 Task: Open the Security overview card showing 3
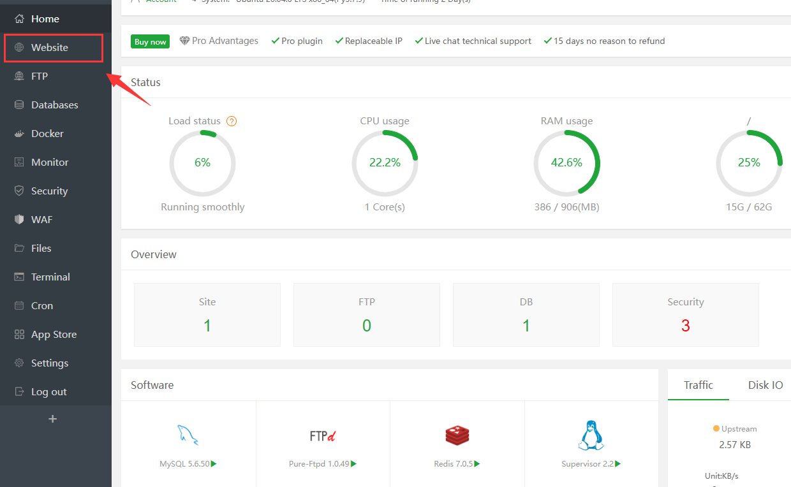(x=685, y=315)
